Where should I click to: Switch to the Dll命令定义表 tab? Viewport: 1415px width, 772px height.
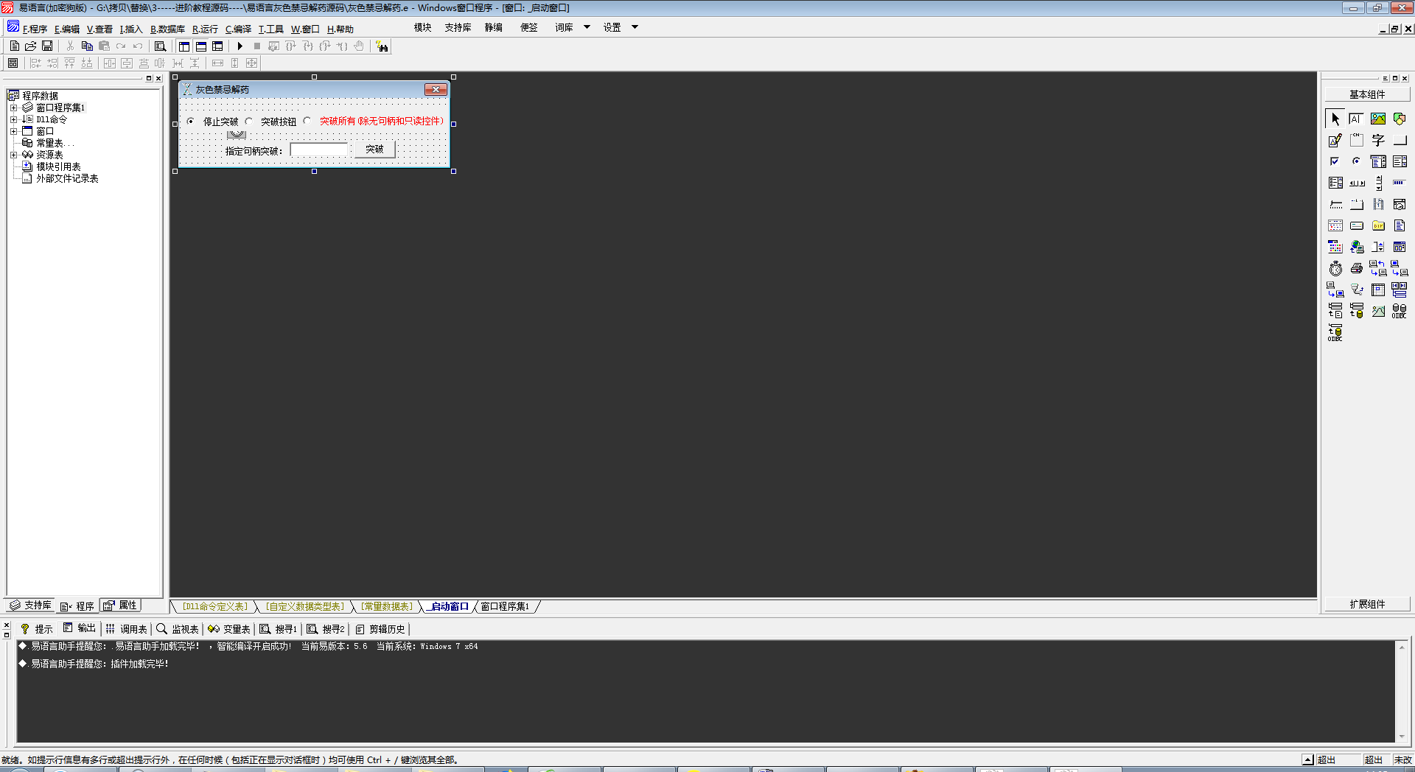215,607
